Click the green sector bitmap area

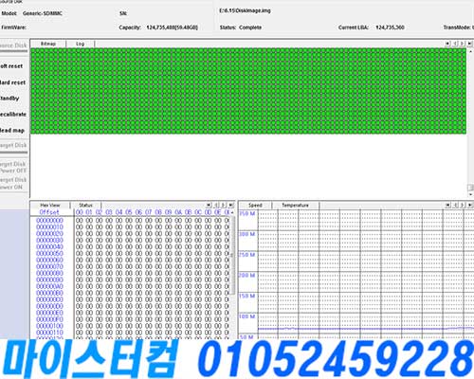pos(248,91)
